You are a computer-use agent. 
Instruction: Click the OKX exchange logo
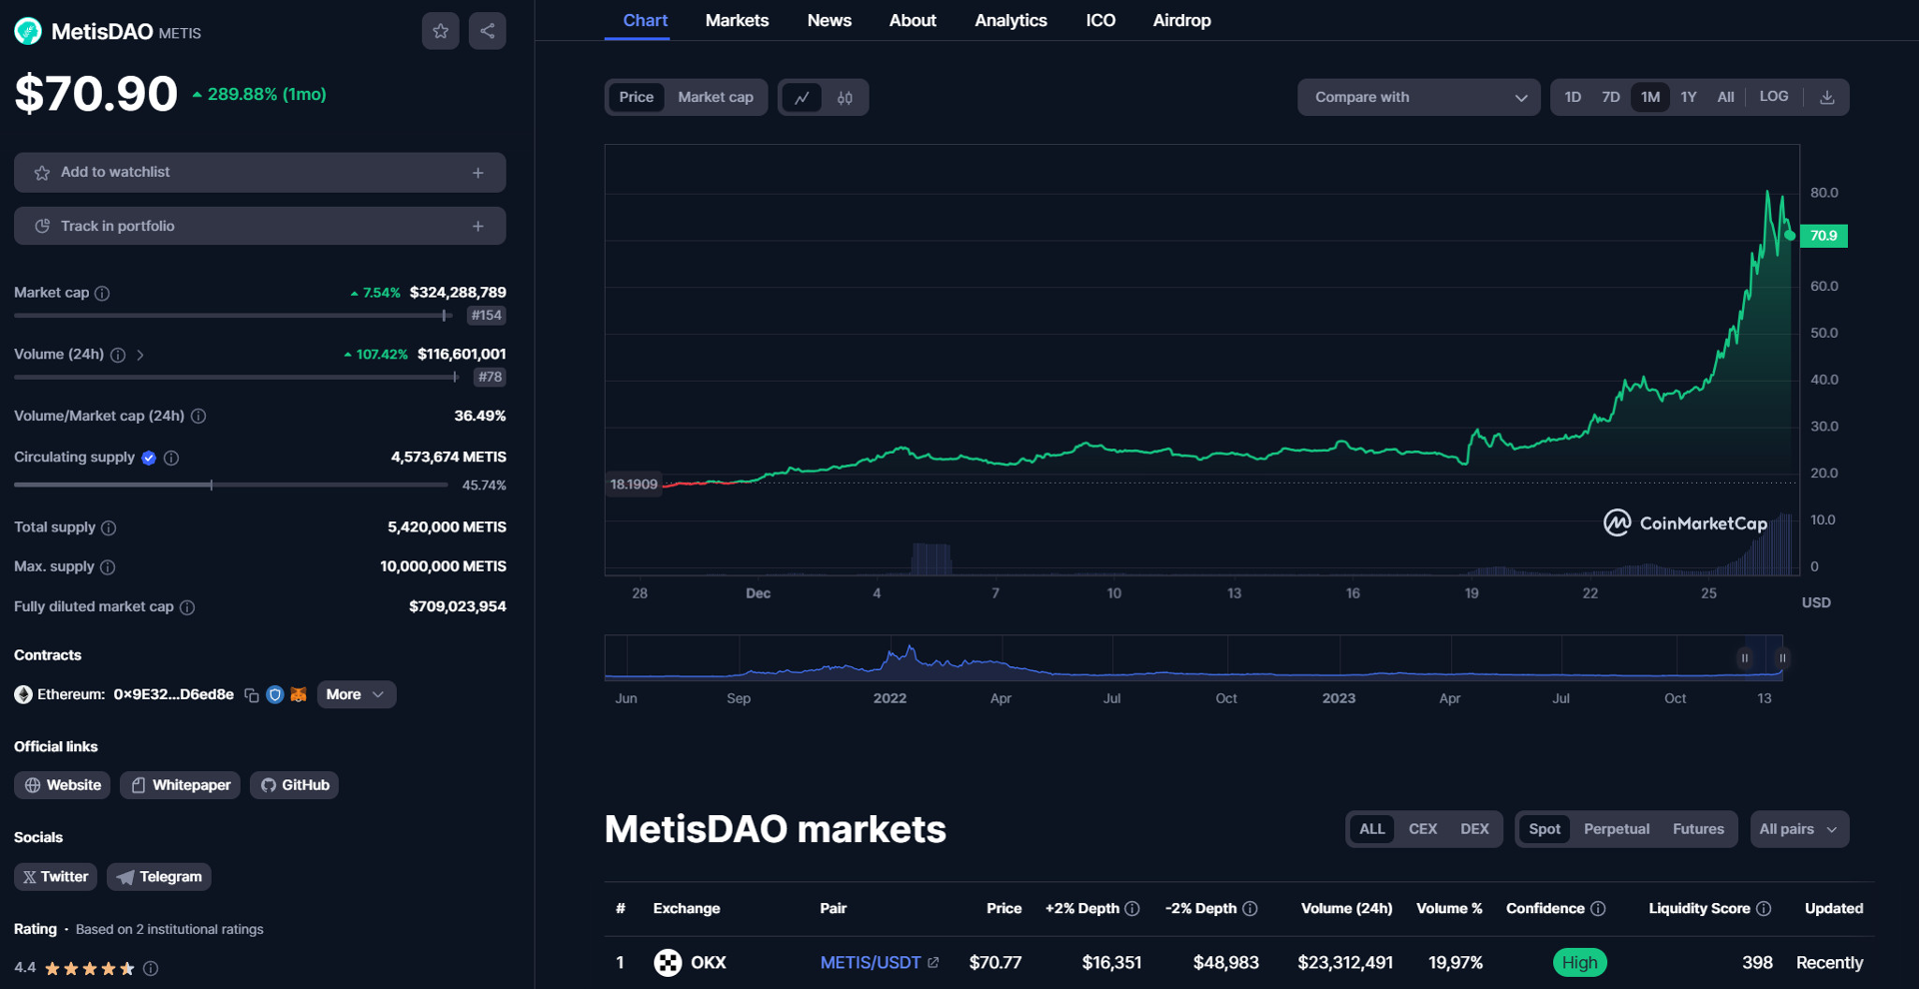coord(668,962)
